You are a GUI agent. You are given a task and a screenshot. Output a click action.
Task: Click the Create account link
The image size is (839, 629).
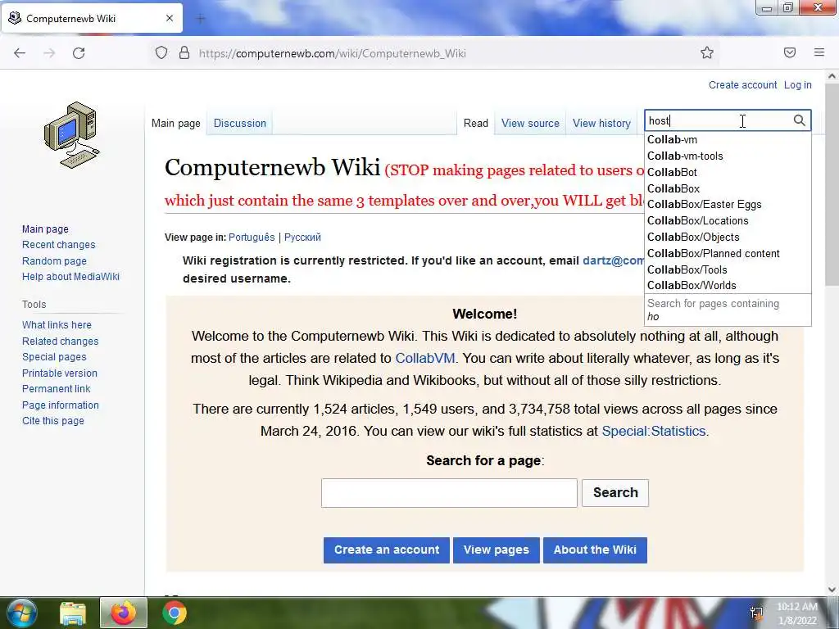tap(742, 85)
